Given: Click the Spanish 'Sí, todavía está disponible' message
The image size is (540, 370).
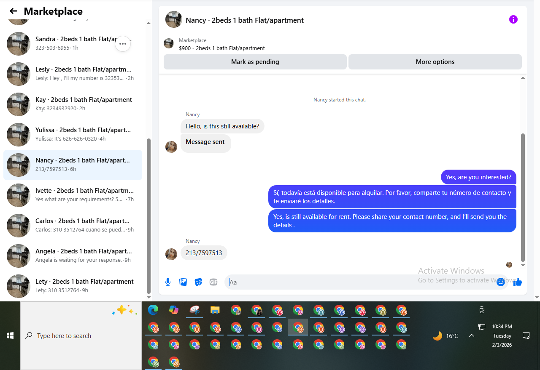Looking at the screenshot, I should pyautogui.click(x=392, y=197).
